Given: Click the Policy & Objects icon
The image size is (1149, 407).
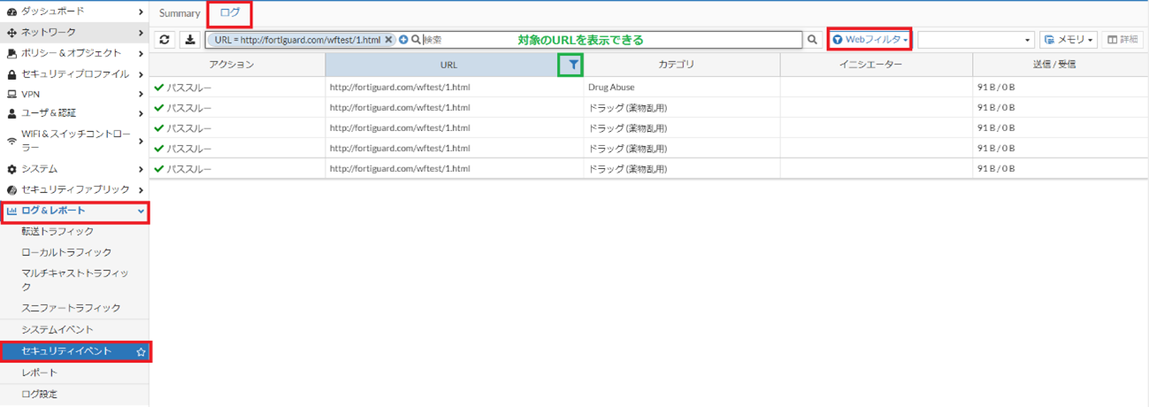Looking at the screenshot, I should pos(11,53).
